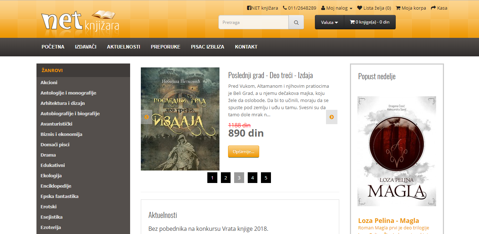The height and width of the screenshot is (234, 479).
Task: Expand the 0 knjige(a) cart dropdown
Action: (x=370, y=22)
